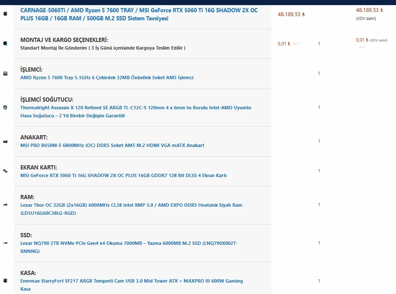The image size is (396, 294).
Task: Click quantity 1 in the Anakart row
Action: (319, 141)
